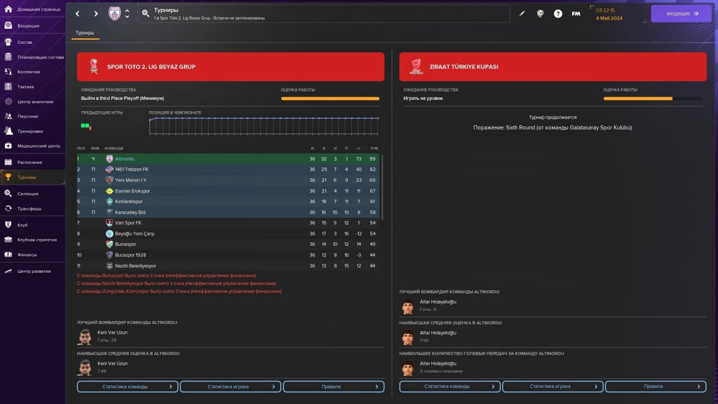Open Статистика игрока for the league
The image size is (718, 404).
pos(231,387)
